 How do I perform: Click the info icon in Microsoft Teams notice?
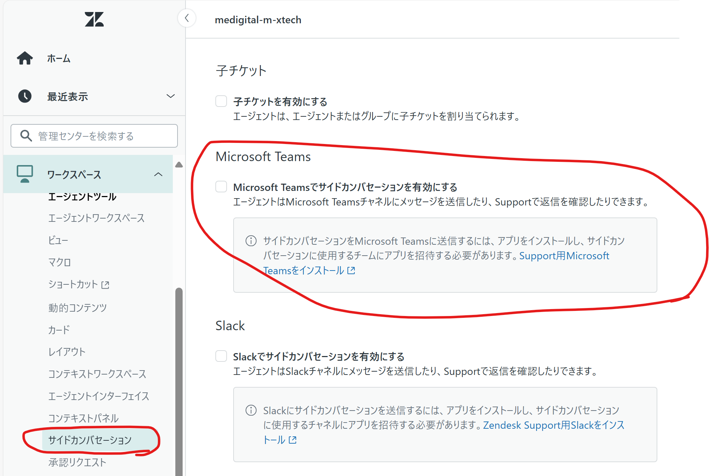coord(251,241)
